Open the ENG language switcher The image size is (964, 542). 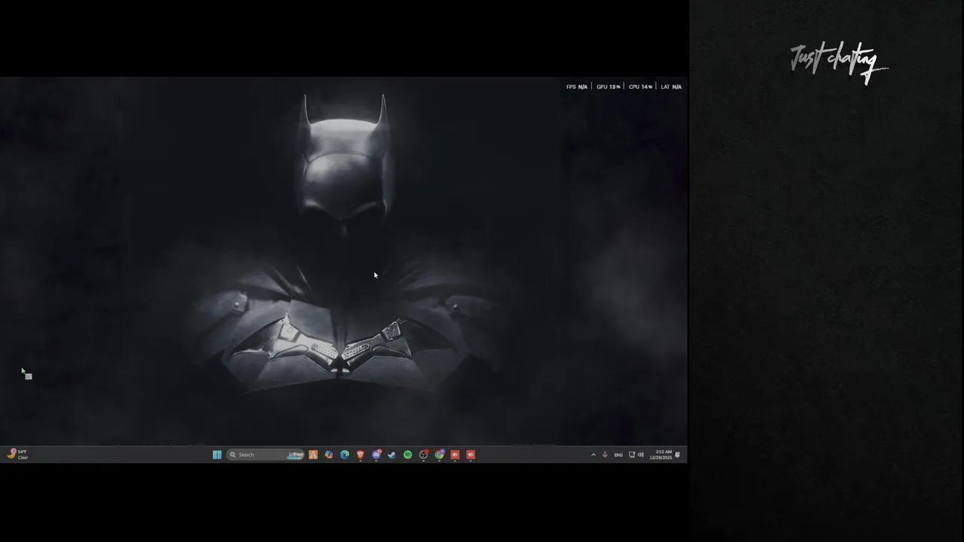point(618,455)
